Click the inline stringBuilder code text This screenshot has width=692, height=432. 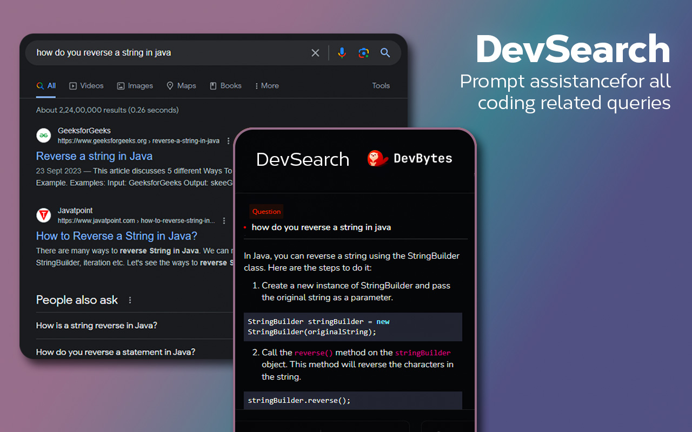coord(423,353)
